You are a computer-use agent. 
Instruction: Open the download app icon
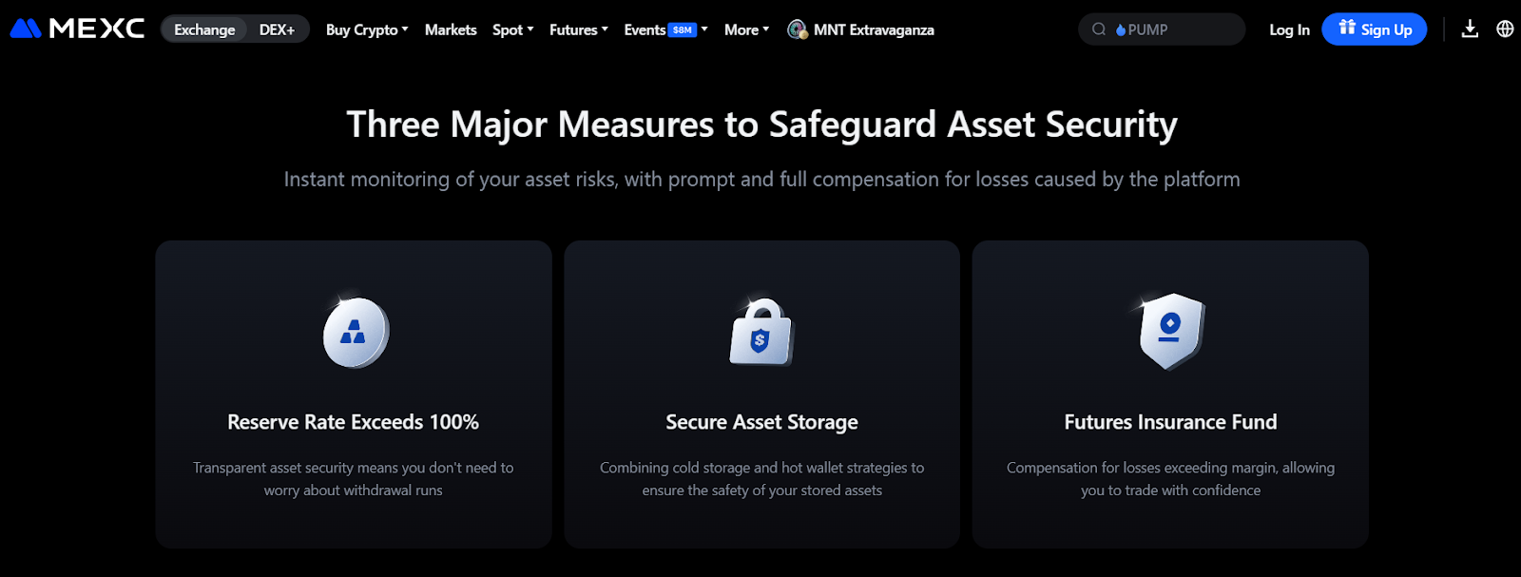1470,29
